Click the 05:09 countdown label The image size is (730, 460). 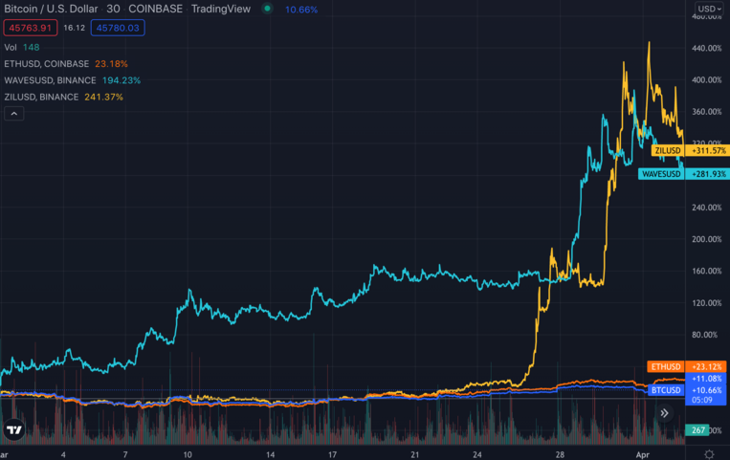[x=702, y=400]
